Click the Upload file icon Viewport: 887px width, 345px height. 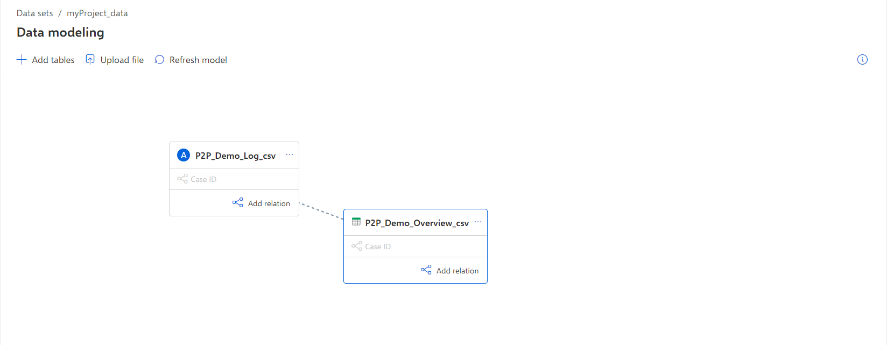tap(90, 60)
